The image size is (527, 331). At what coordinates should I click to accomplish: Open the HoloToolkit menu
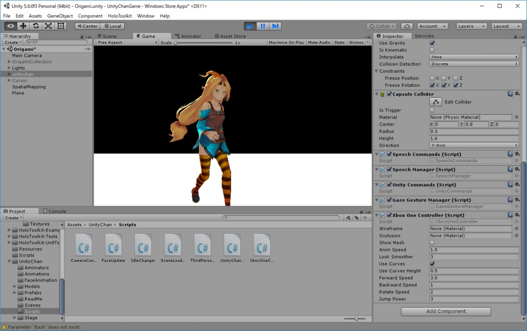pyautogui.click(x=119, y=16)
